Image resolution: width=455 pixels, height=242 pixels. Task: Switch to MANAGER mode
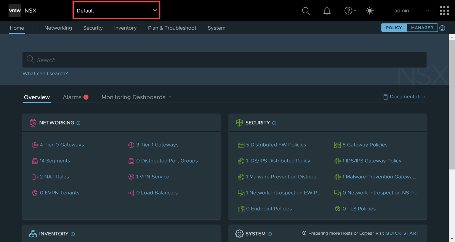pyautogui.click(x=422, y=28)
